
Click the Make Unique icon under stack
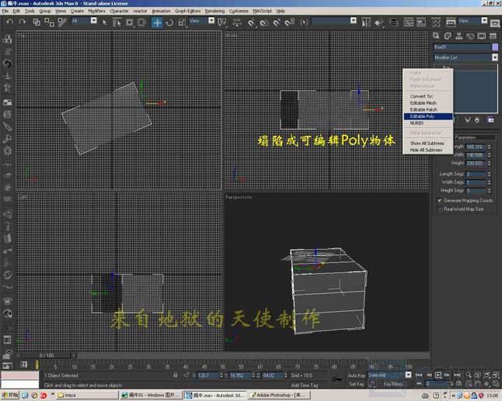468,119
